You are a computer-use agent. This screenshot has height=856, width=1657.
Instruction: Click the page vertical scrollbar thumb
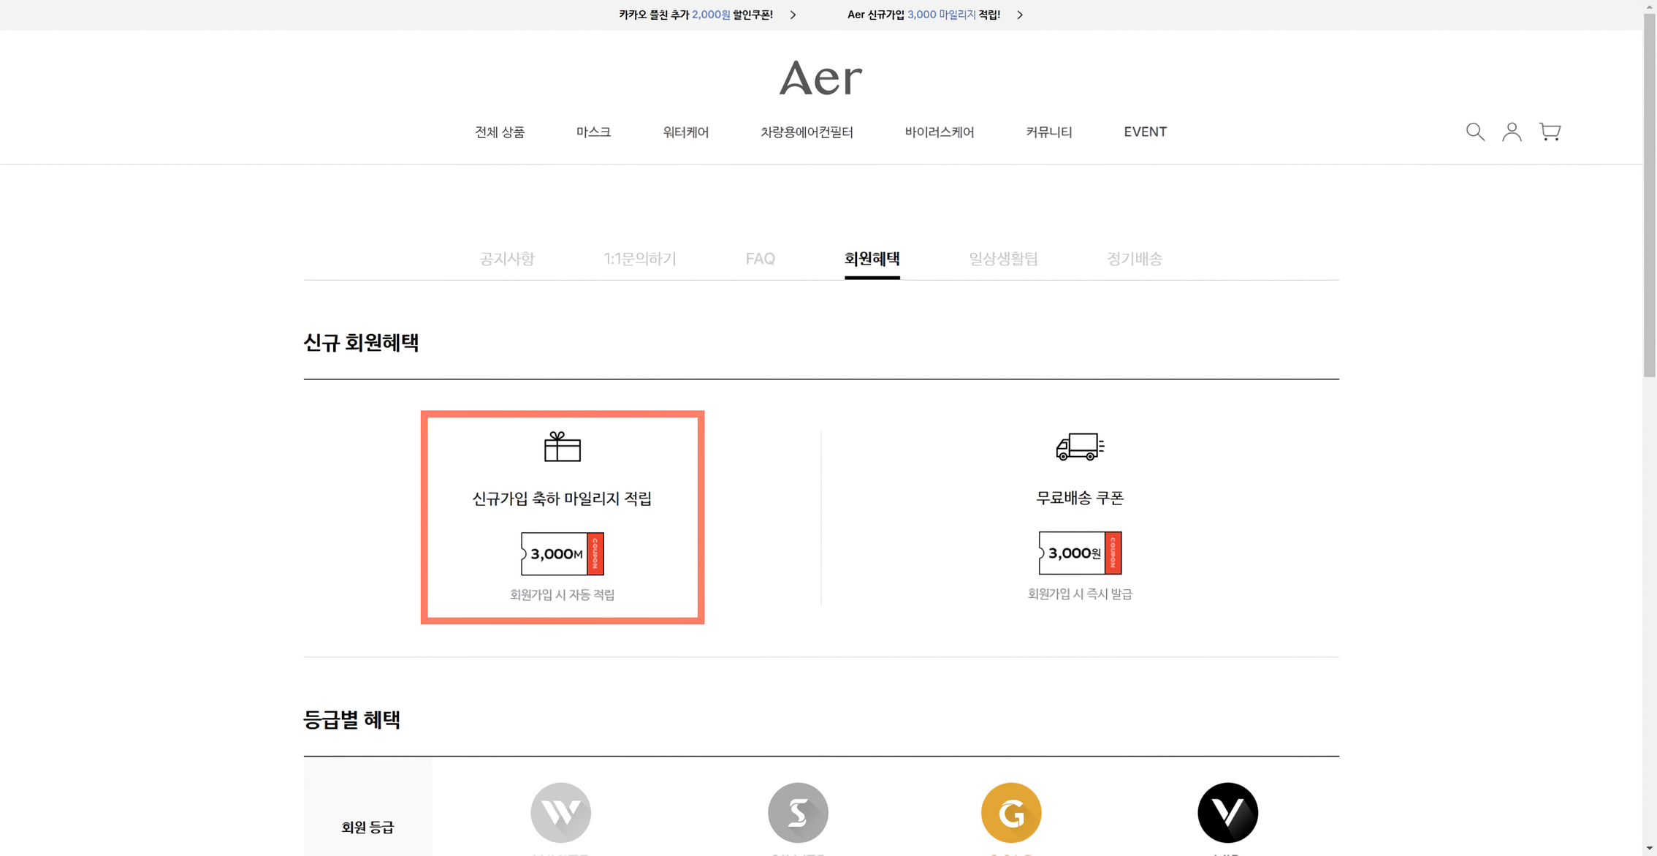pos(1650,194)
